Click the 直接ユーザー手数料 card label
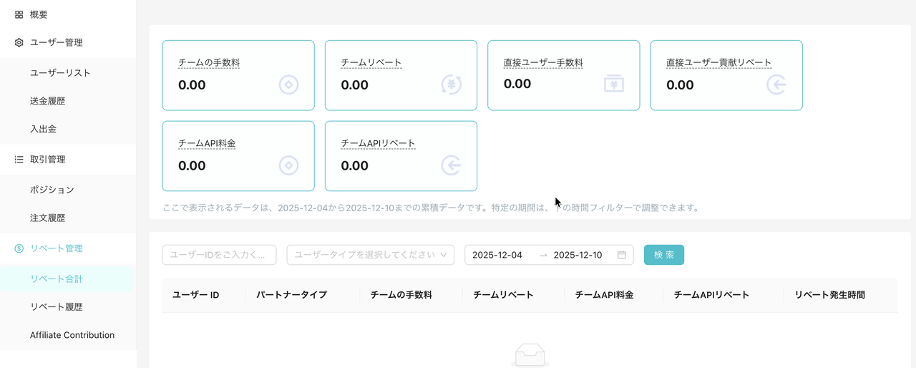This screenshot has height=368, width=916. click(x=543, y=63)
